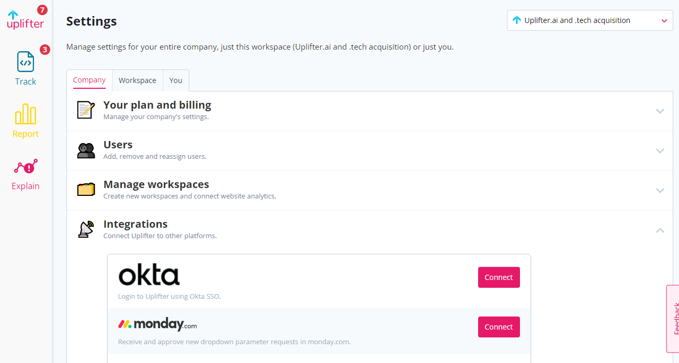Click the Integrations satellite dish icon
This screenshot has height=363, width=679.
pos(86,229)
